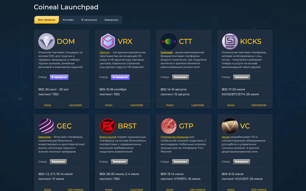Click the BRST red logo icon
The image size is (306, 191).
(107, 126)
